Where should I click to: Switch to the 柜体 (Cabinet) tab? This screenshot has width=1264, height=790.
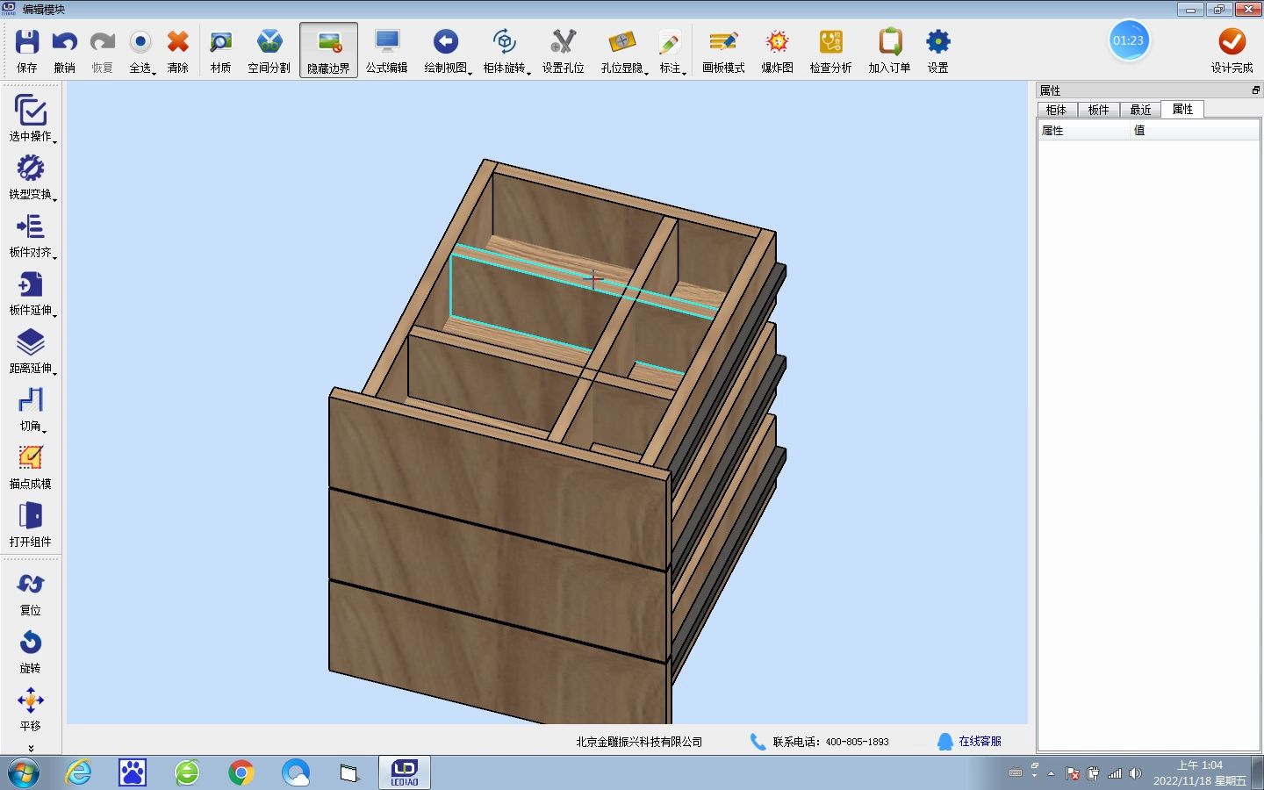[1057, 110]
